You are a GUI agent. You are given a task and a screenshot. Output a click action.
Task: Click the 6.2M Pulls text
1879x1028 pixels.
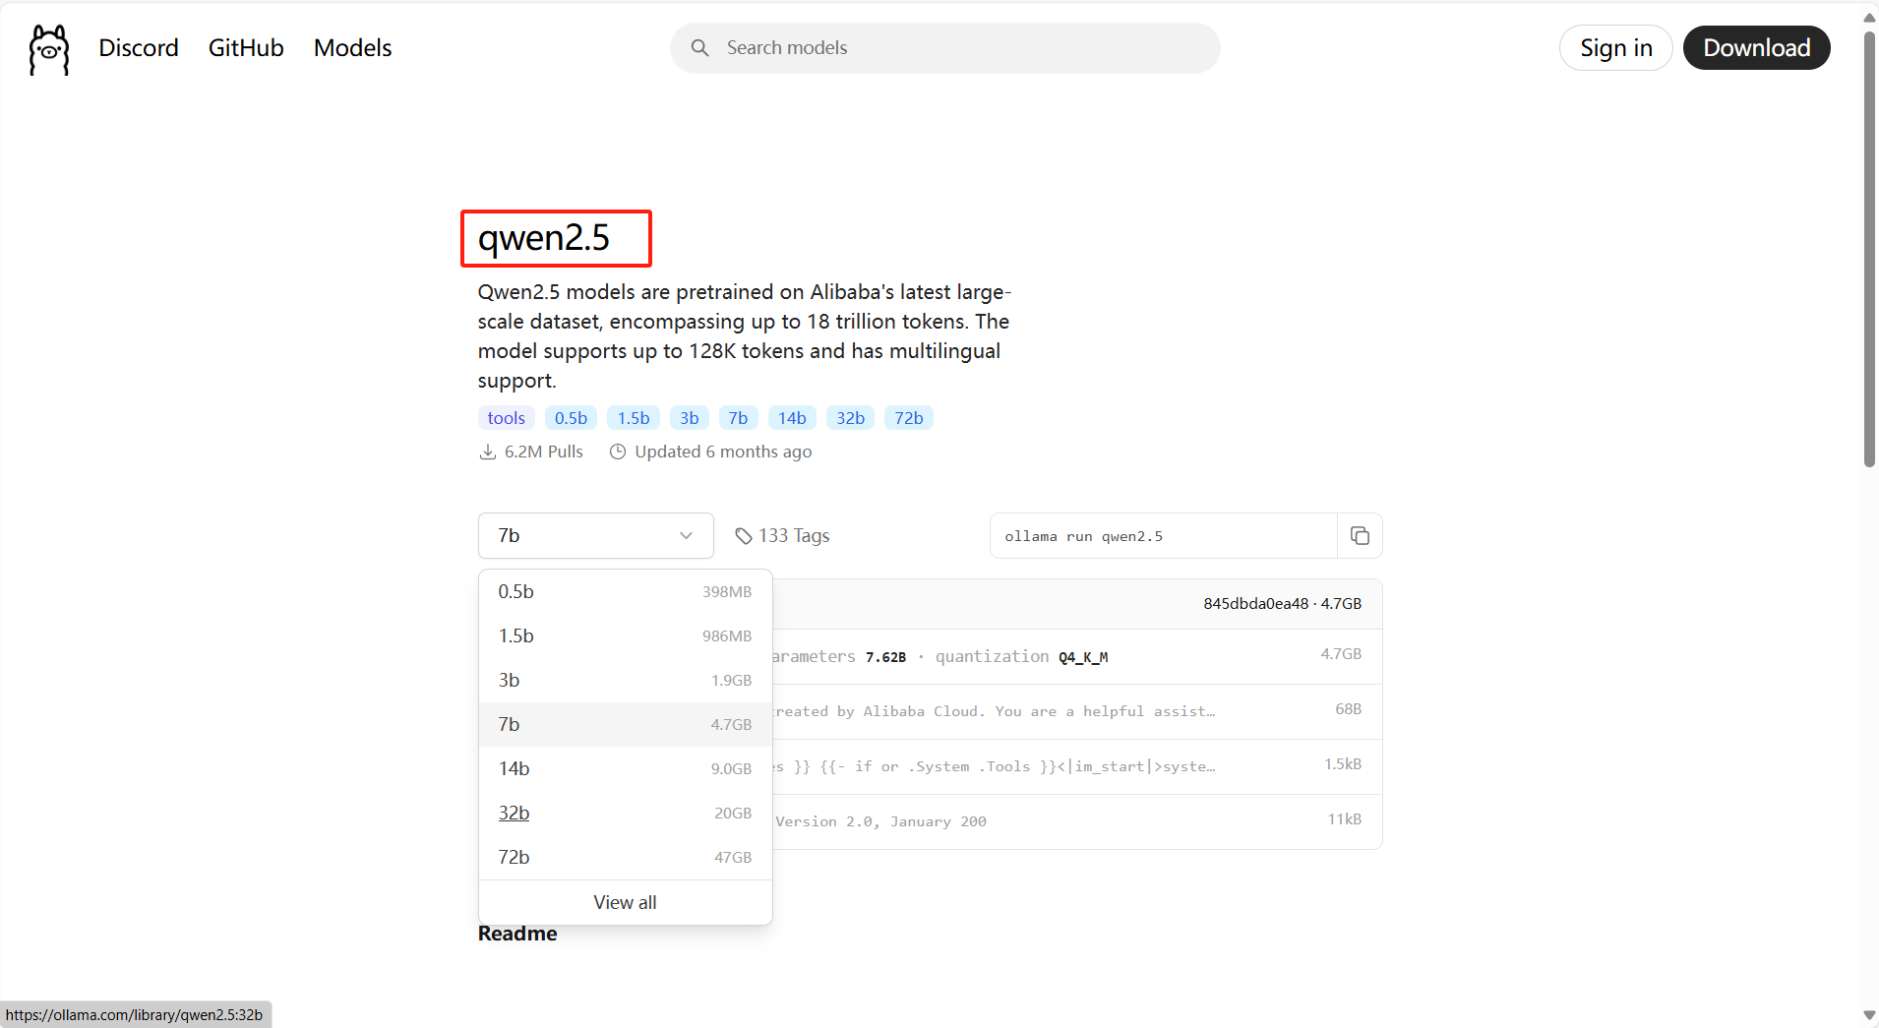tap(543, 452)
